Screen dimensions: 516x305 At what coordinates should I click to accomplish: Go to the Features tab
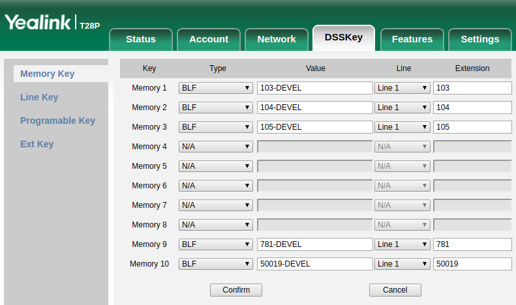(x=412, y=39)
